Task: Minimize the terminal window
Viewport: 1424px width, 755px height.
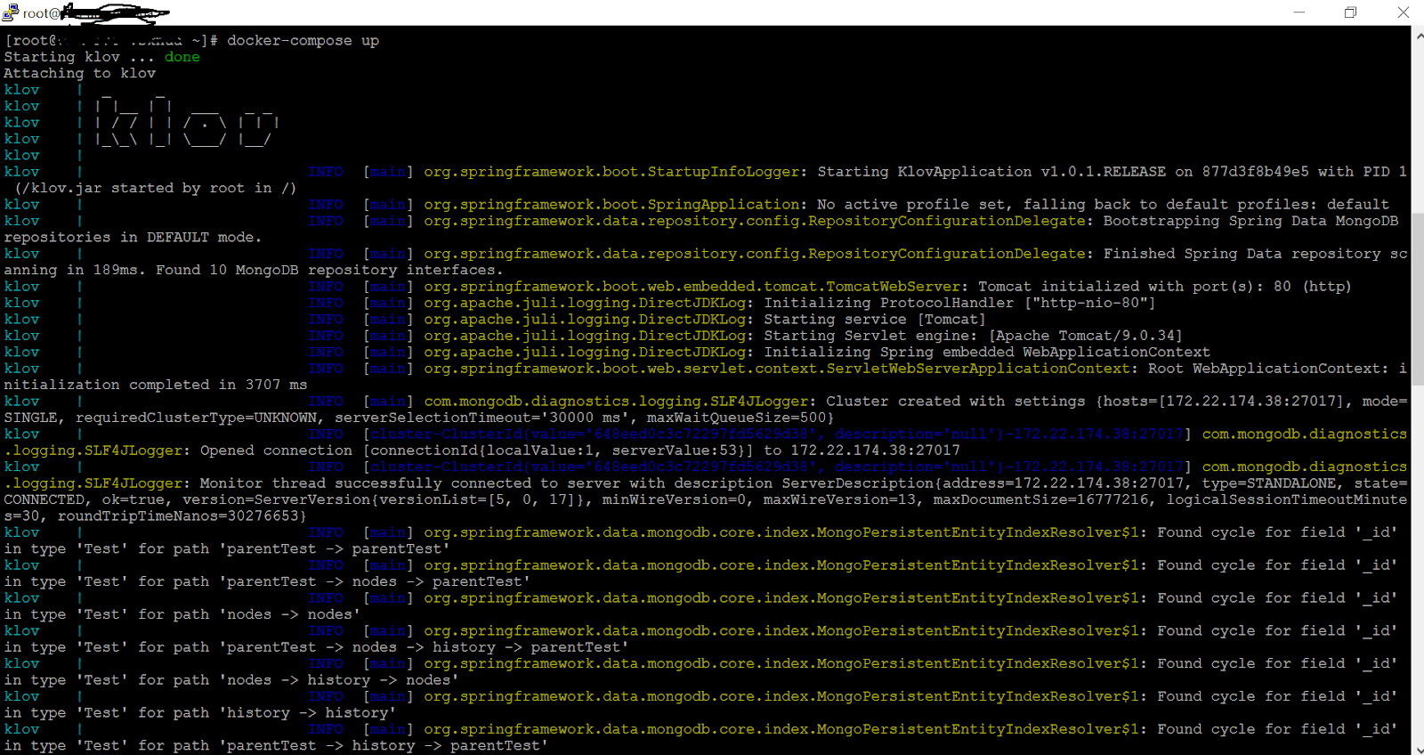Action: pyautogui.click(x=1299, y=12)
